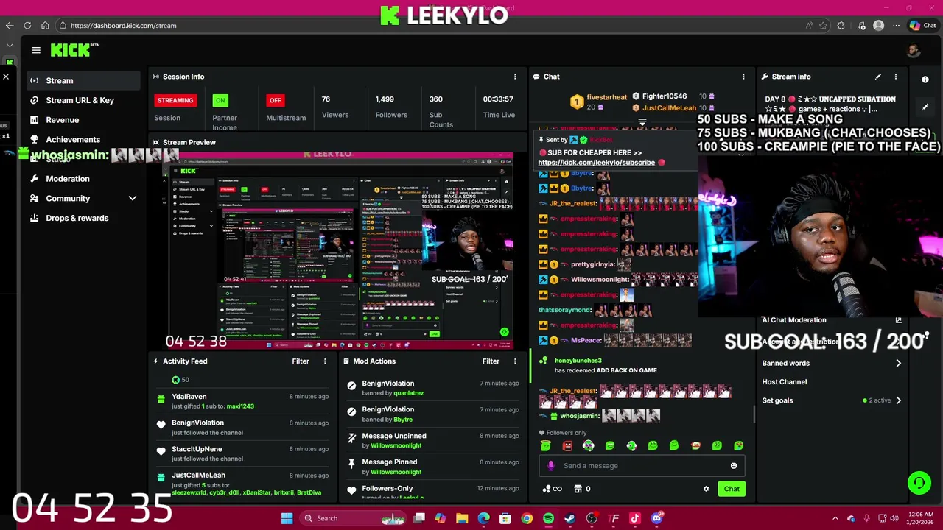Click maxi1243 gifted sub username
This screenshot has width=943, height=530.
coord(240,406)
